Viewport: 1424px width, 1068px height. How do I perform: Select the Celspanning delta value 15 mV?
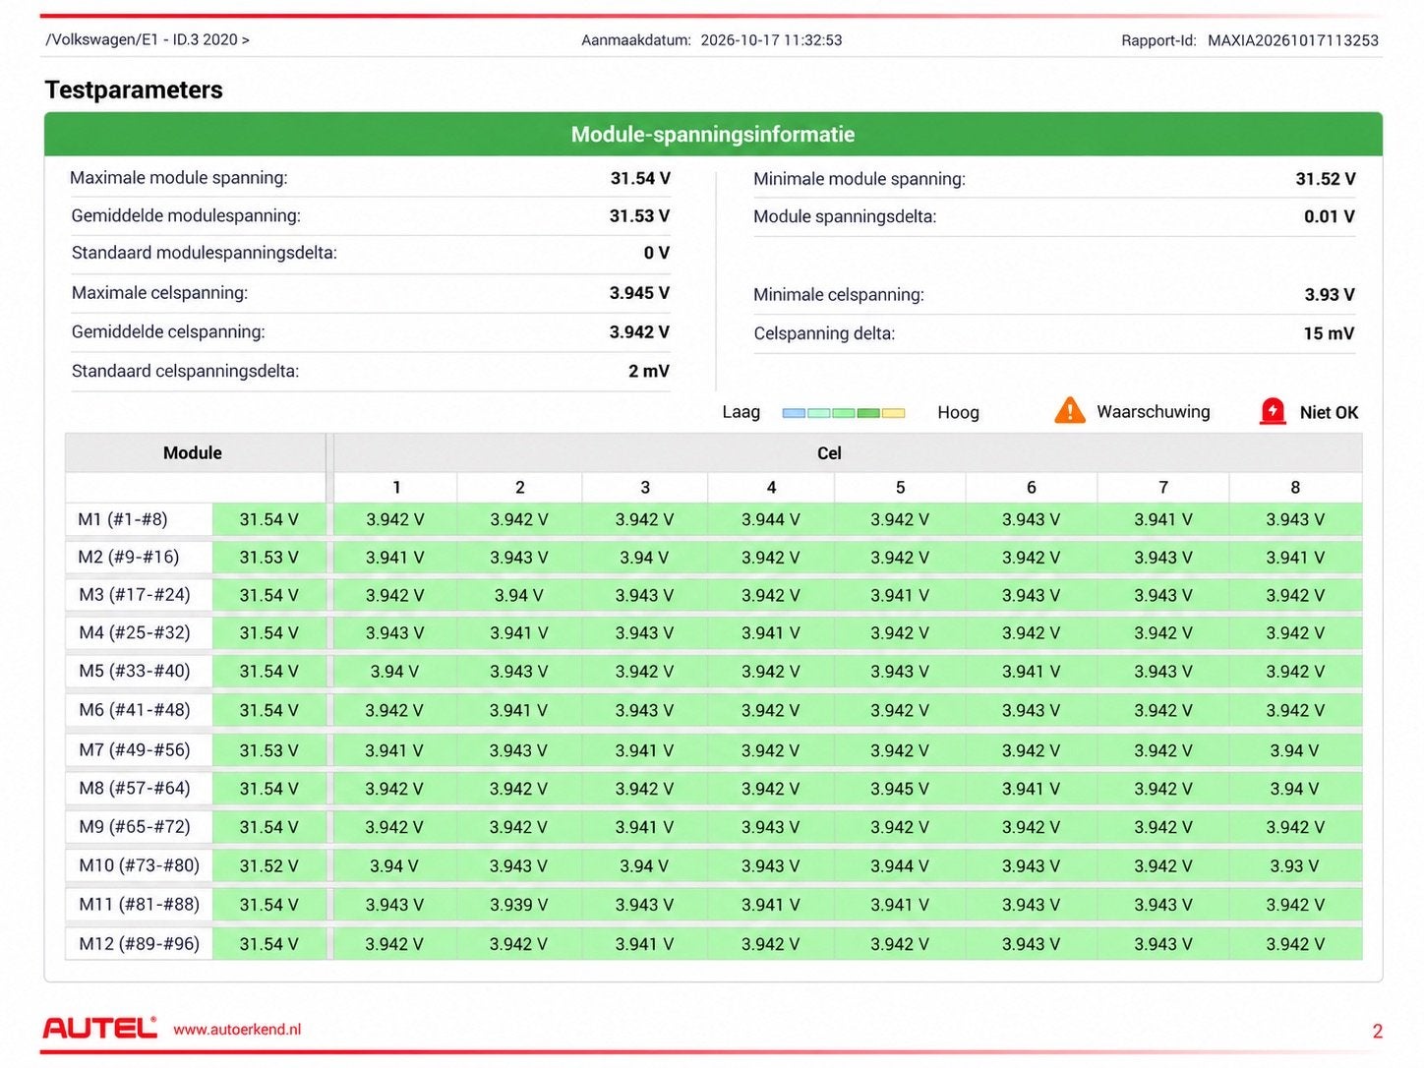pyautogui.click(x=1329, y=333)
